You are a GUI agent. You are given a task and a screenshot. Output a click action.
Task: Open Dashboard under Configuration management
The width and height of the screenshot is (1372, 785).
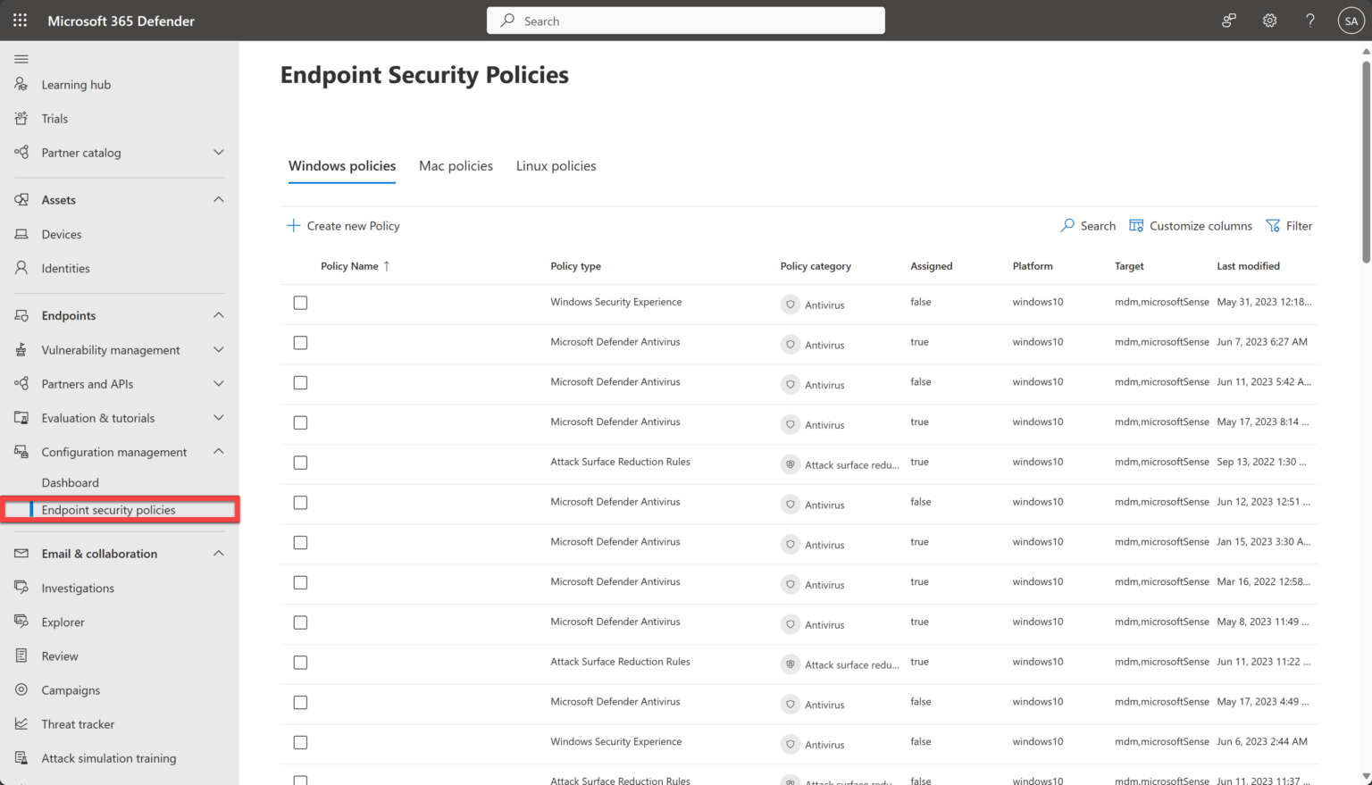(70, 482)
